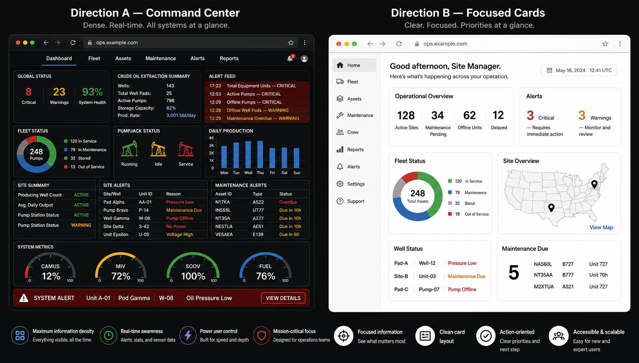
Task: Select the Idle pumpjack icon
Action: point(159,149)
